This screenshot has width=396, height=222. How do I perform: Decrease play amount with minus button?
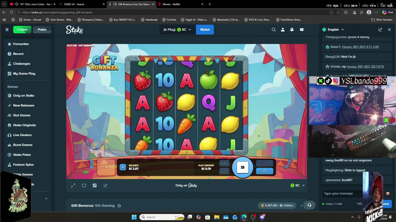point(224,171)
